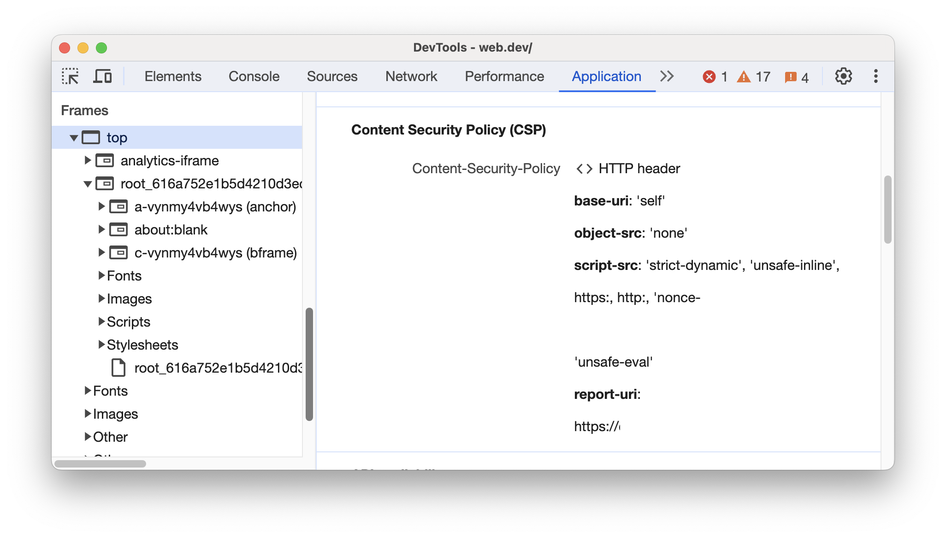The height and width of the screenshot is (538, 946).
Task: Open the DevTools settings gear
Action: 843,76
